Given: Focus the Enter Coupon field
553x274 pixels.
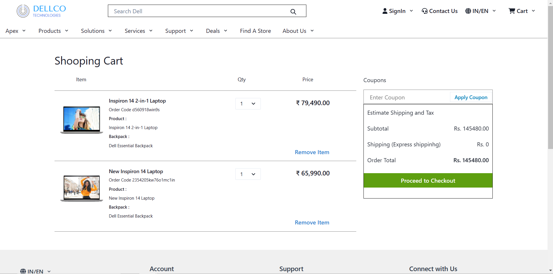Looking at the screenshot, I should [407, 97].
